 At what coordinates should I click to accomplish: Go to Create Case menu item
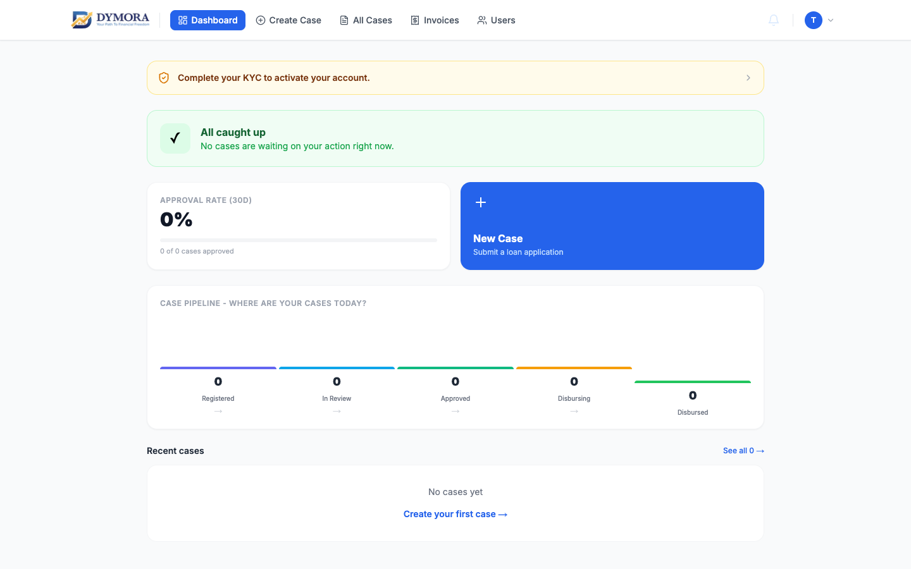pos(288,20)
